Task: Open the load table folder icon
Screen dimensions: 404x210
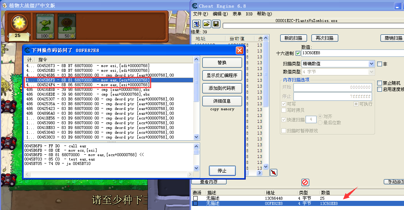Action: pos(207,24)
